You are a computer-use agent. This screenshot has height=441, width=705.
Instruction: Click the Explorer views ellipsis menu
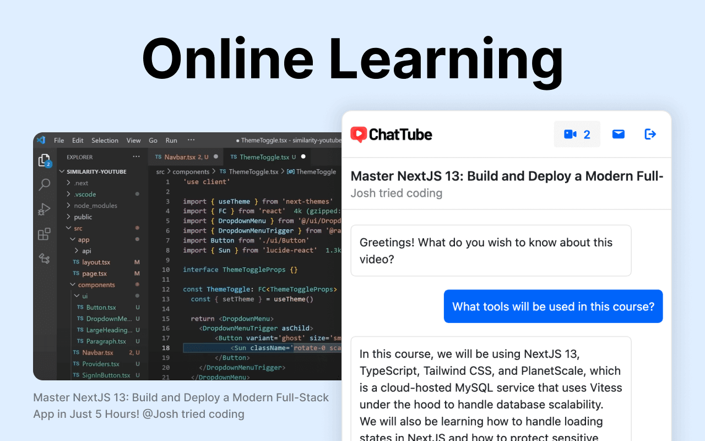click(x=136, y=157)
